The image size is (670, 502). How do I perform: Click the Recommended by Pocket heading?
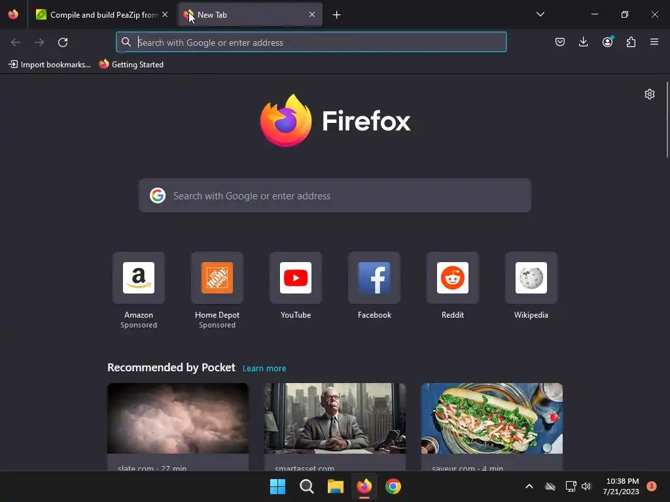[171, 367]
